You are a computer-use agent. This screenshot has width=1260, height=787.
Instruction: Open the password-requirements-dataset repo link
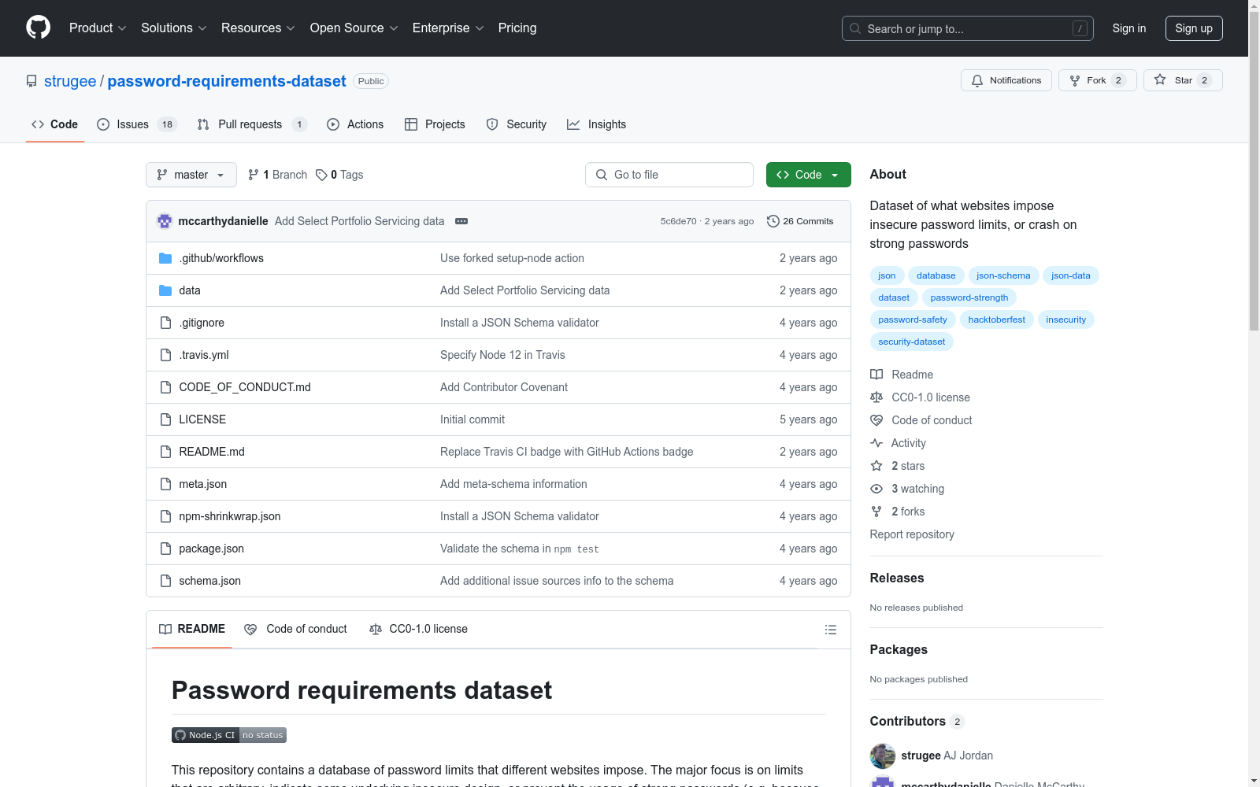pos(227,81)
